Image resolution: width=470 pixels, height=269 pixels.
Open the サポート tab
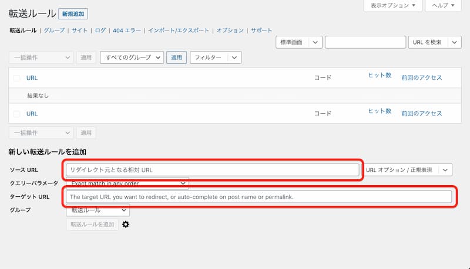pos(261,30)
